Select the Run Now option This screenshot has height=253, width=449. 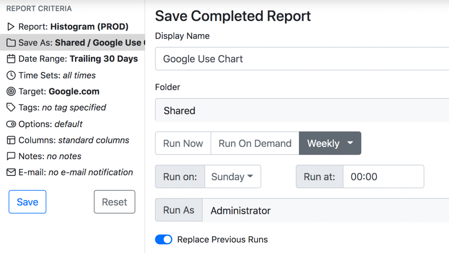tap(183, 143)
